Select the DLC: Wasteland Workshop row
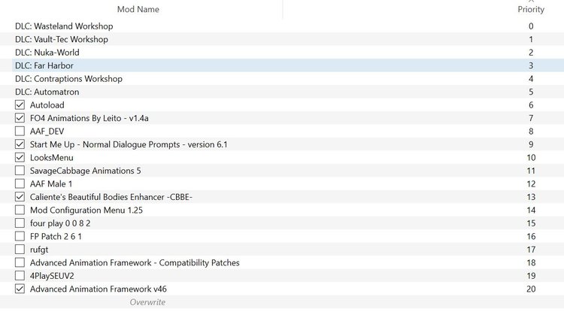The width and height of the screenshot is (564, 321). point(282,26)
